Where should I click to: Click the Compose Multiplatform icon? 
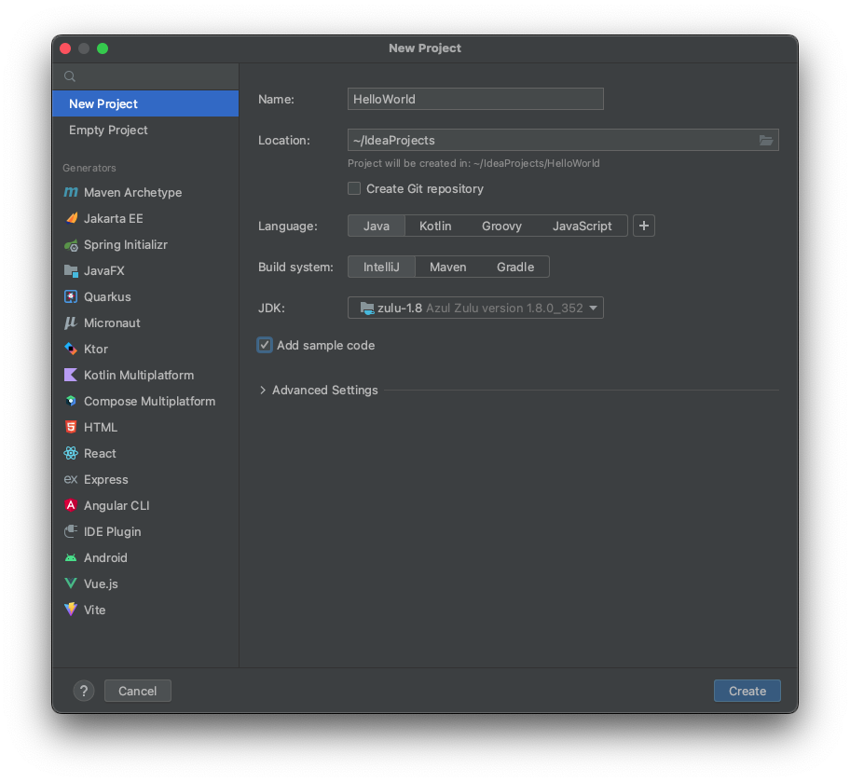(71, 401)
